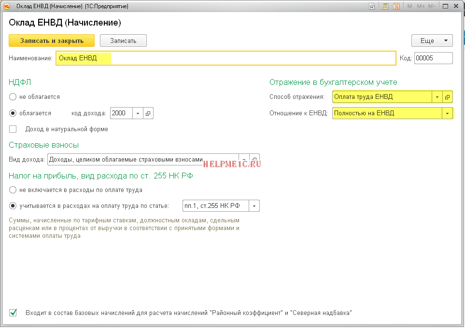Click the 1C application logo icon
This screenshot has height=328, width=465.
point(7,6)
